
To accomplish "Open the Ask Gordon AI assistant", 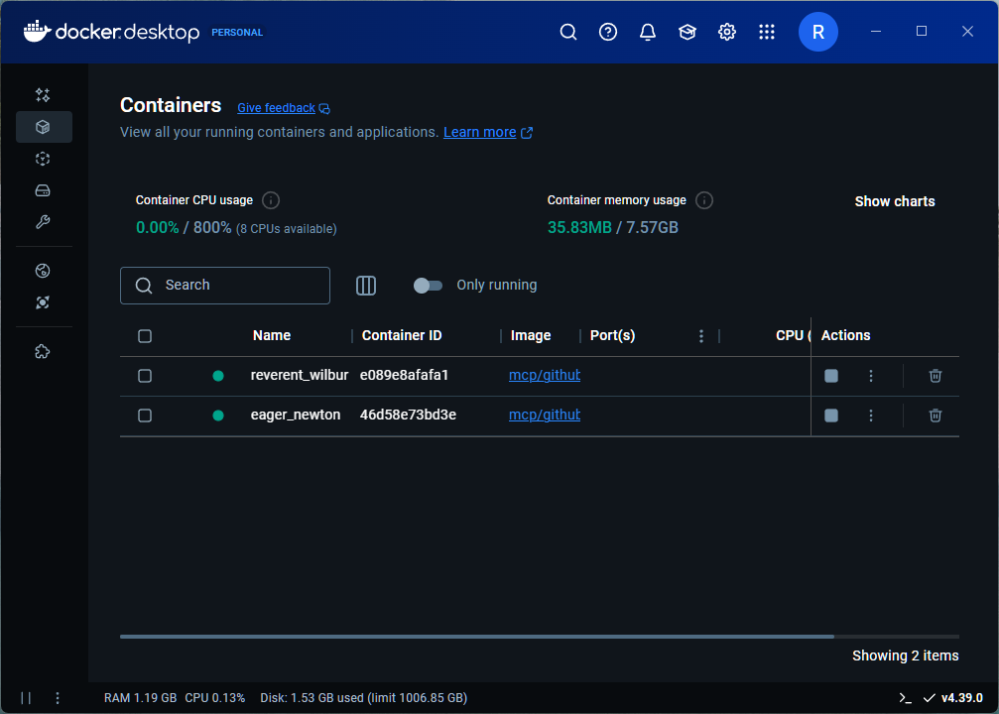I will pos(43,95).
